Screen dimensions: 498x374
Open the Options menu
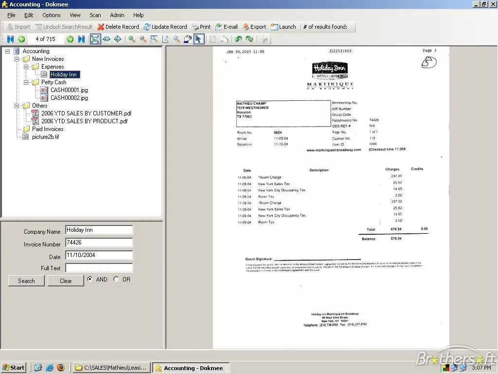[x=51, y=15]
